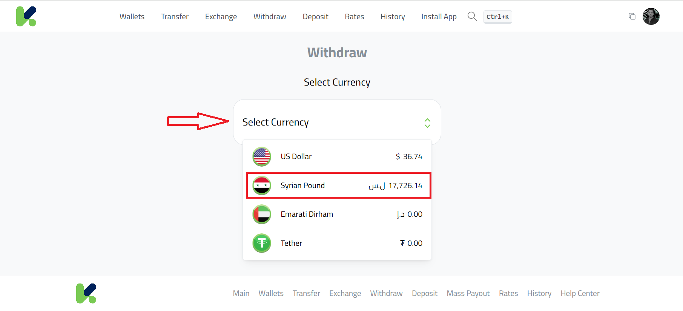
Task: Switch to the Withdraw section in the navbar
Action: coord(269,17)
